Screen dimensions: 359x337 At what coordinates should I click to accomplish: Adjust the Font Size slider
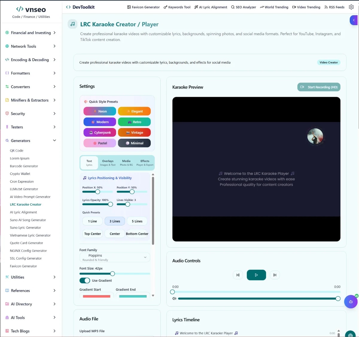tap(112, 274)
